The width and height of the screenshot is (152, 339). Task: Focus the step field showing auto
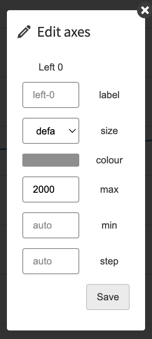[51, 261]
